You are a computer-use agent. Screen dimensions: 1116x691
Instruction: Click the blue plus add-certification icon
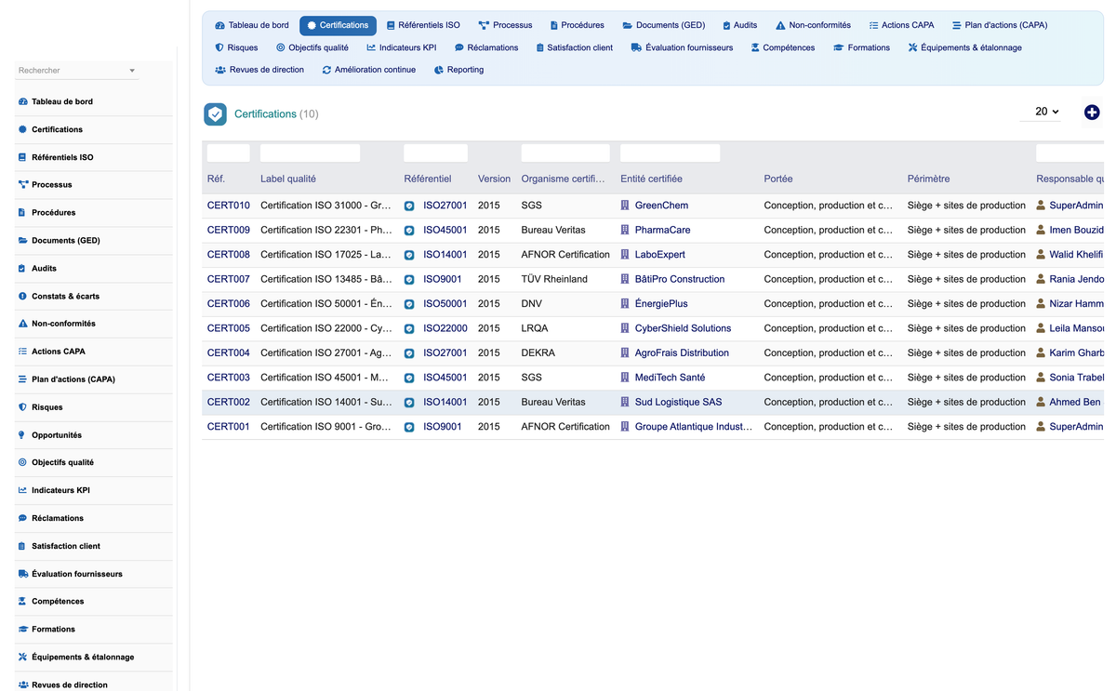point(1092,112)
